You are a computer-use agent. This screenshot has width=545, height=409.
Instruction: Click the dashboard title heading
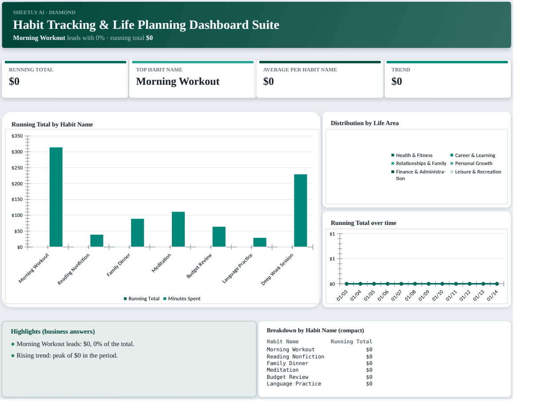coord(146,24)
